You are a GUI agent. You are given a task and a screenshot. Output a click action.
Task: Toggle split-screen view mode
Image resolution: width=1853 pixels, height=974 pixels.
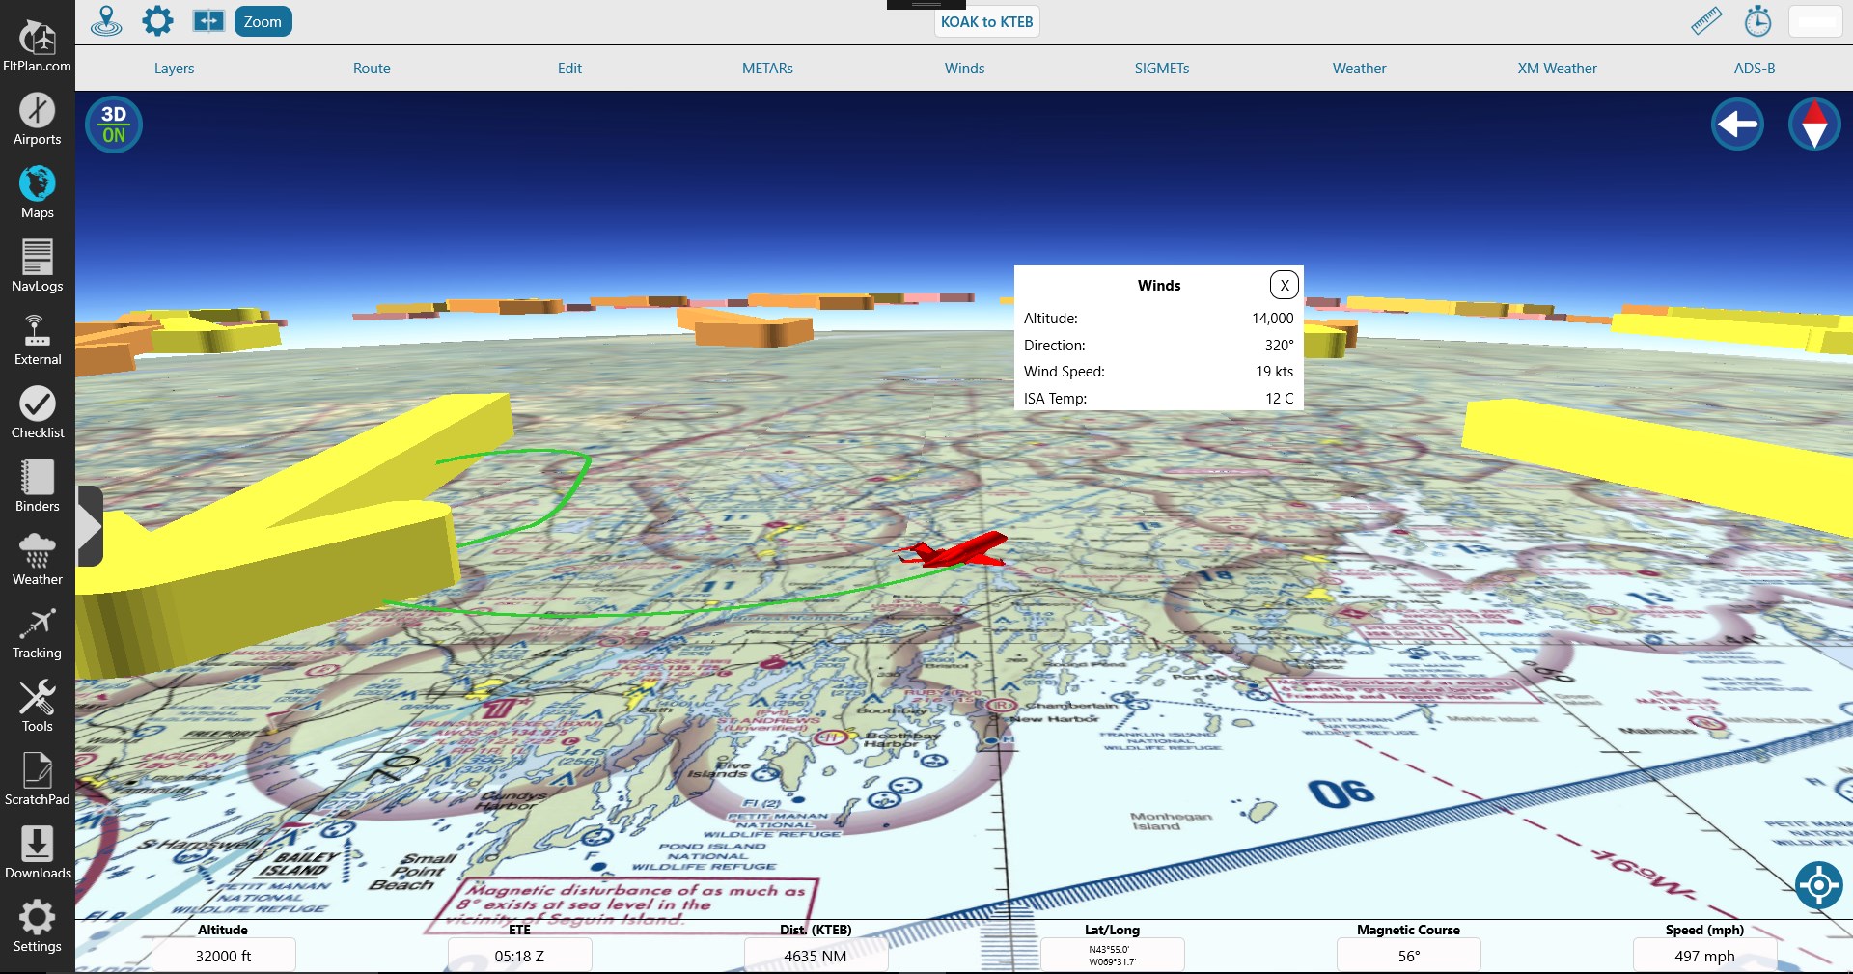coord(207,20)
